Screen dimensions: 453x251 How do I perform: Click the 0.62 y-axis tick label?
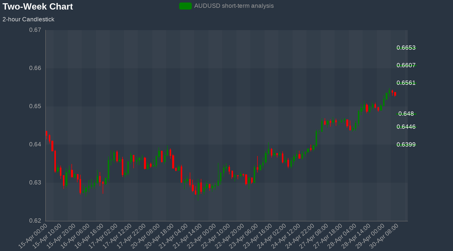pyautogui.click(x=35, y=221)
